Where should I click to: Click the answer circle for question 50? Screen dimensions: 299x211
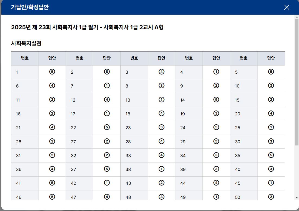pyautogui.click(x=271, y=197)
